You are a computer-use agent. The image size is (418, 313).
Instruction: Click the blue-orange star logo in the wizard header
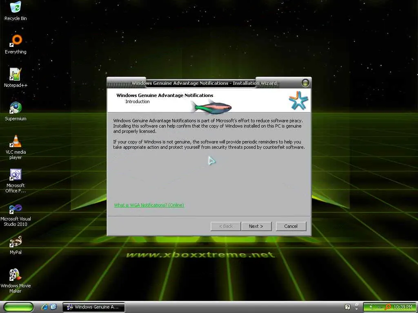298,100
